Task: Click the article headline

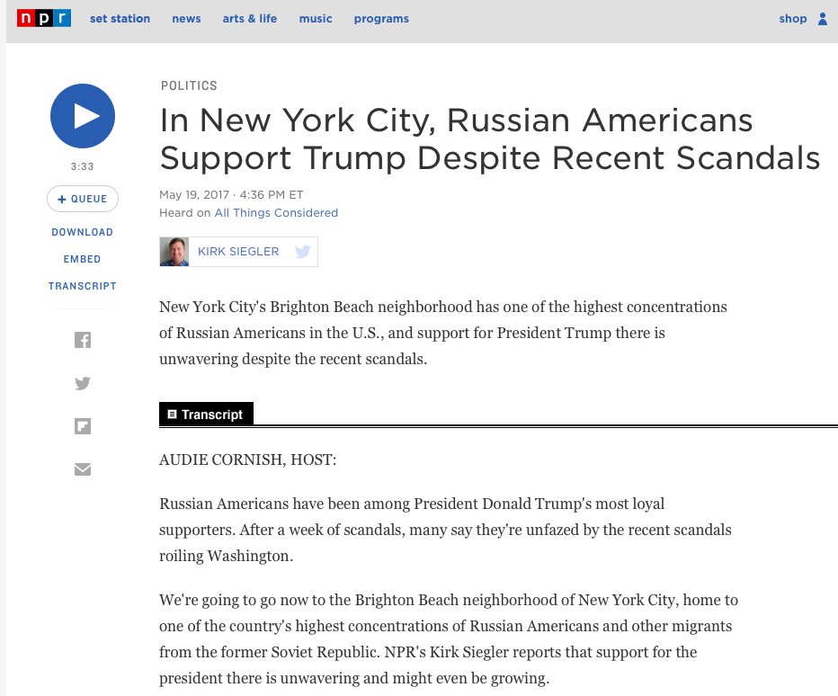Action: [489, 139]
